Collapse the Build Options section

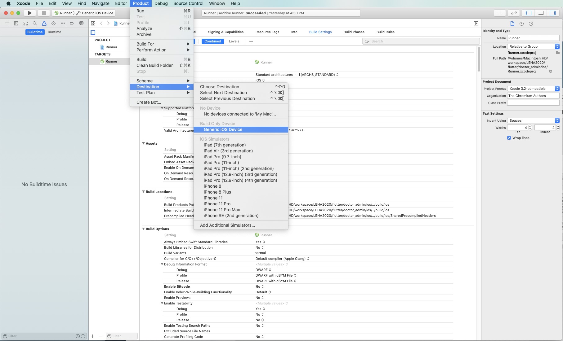tap(144, 229)
